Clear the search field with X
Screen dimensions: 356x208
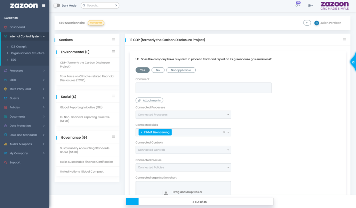click(x=116, y=6)
